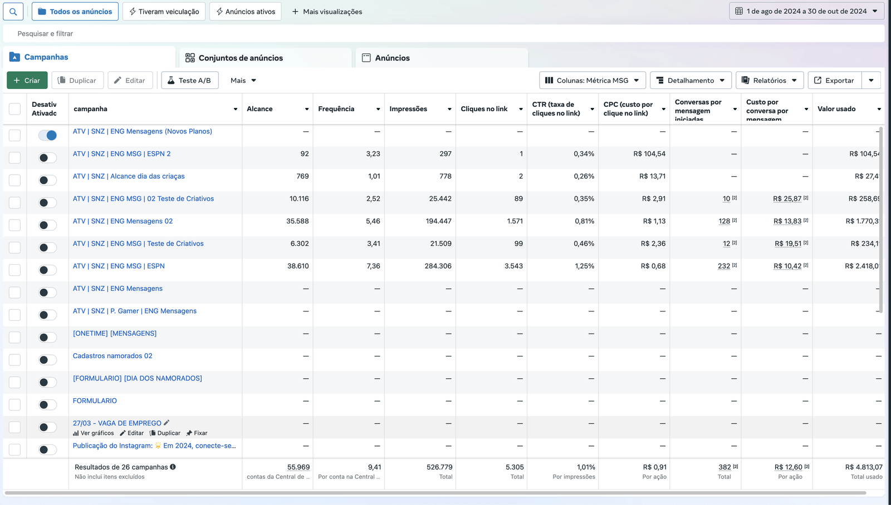The height and width of the screenshot is (505, 891).
Task: Disable the ATV | SNZ | ENG Mensagens (Novos Planos) toggle
Action: click(48, 135)
